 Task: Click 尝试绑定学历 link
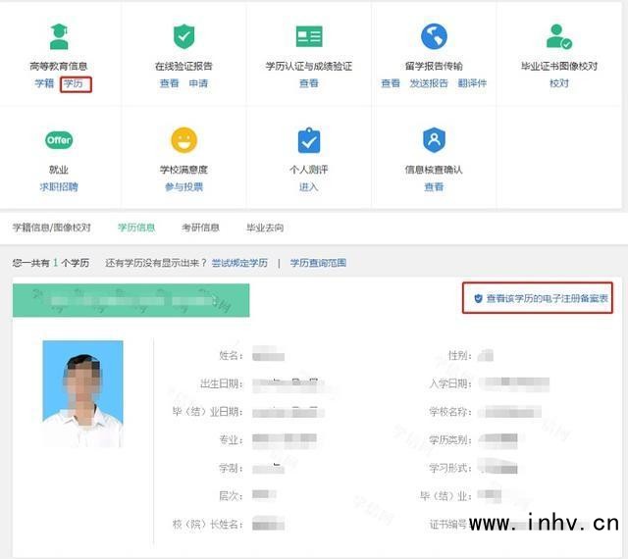click(x=239, y=263)
